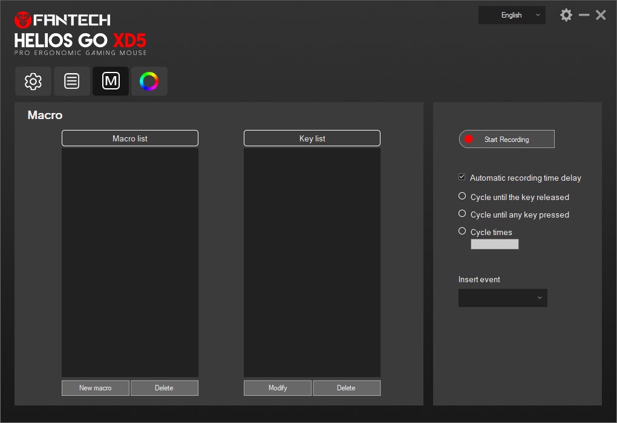Open the English language dropdown

pyautogui.click(x=512, y=15)
